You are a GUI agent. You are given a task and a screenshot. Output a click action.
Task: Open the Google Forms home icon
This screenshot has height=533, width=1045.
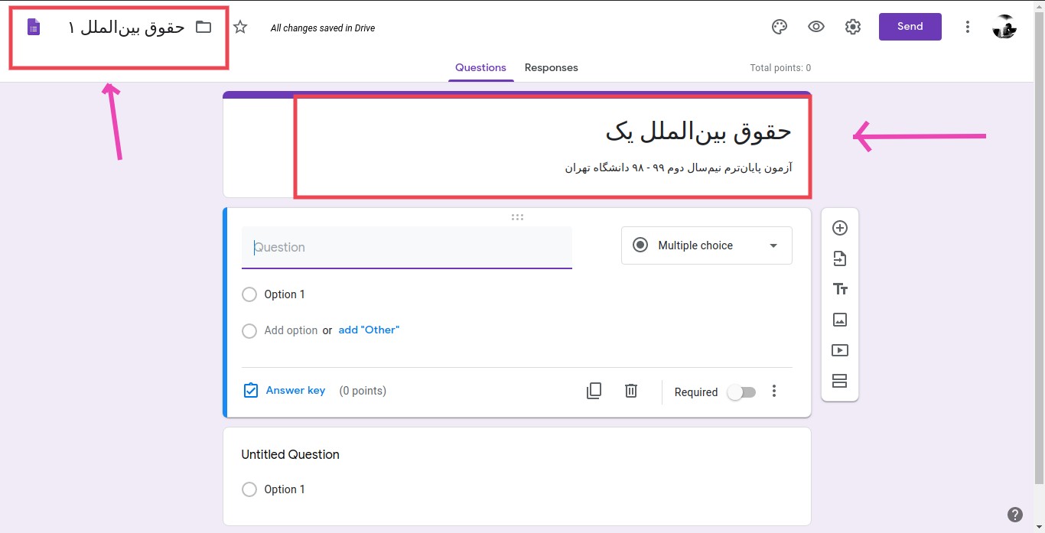(x=33, y=28)
